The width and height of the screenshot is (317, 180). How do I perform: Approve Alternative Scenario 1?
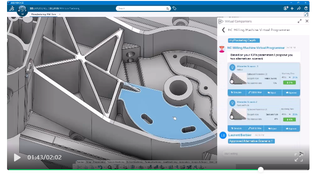(291, 93)
